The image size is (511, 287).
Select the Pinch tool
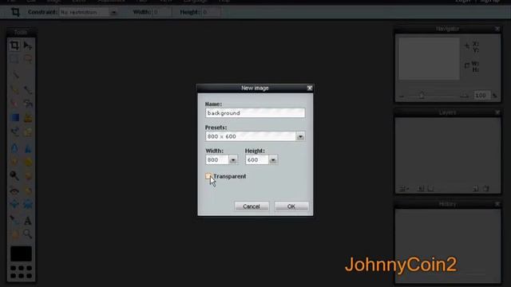(x=28, y=204)
